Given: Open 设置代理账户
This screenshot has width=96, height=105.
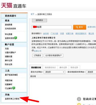Looking at the screenshot, I should coord(10,53).
